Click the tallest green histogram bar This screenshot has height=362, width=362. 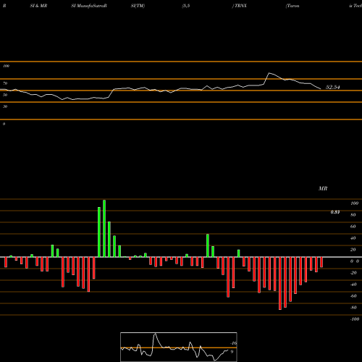tap(104, 229)
